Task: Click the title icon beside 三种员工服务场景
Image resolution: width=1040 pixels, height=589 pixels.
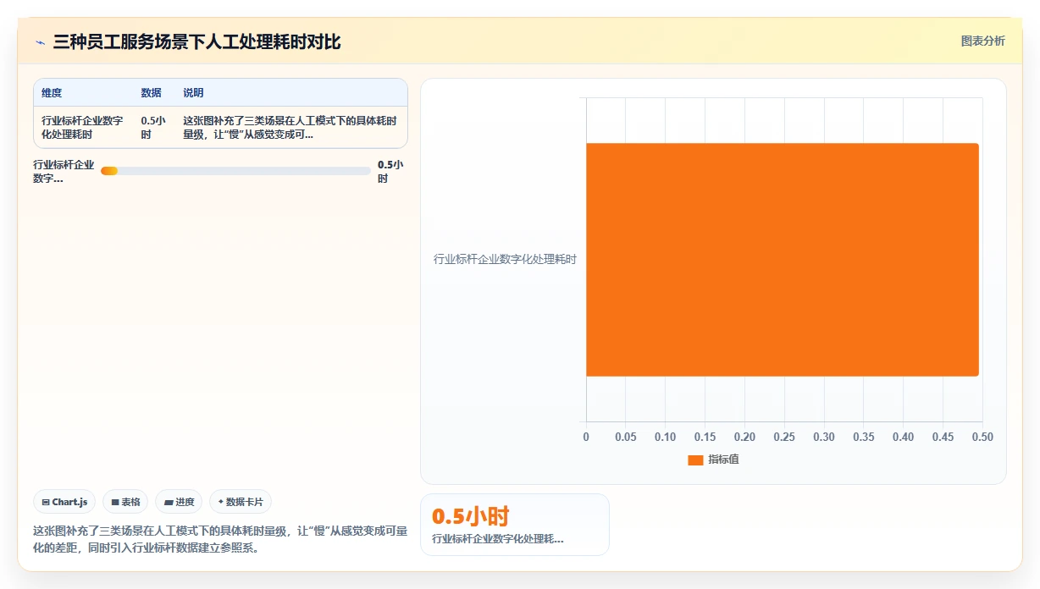Action: coord(40,41)
